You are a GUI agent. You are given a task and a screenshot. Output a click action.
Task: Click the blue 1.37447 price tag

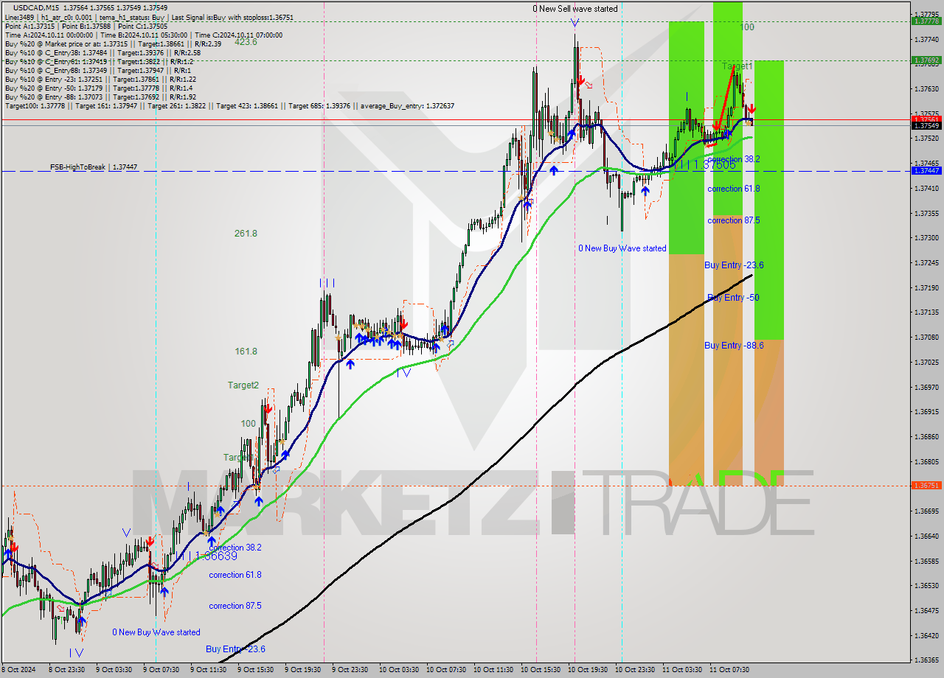(x=926, y=170)
